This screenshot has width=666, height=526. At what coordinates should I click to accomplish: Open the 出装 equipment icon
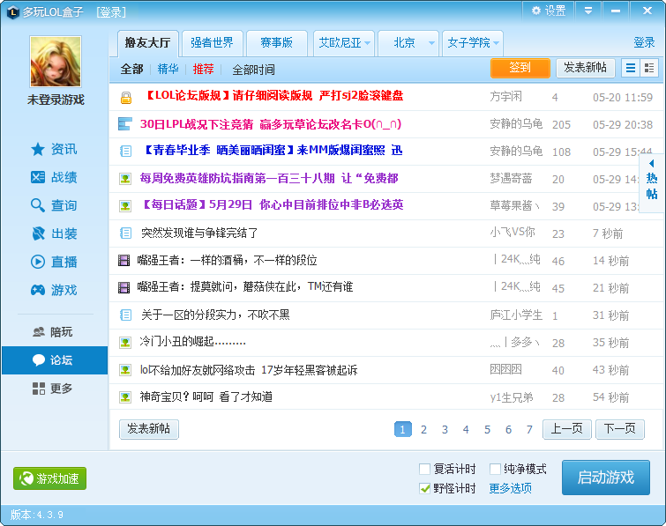click(38, 233)
